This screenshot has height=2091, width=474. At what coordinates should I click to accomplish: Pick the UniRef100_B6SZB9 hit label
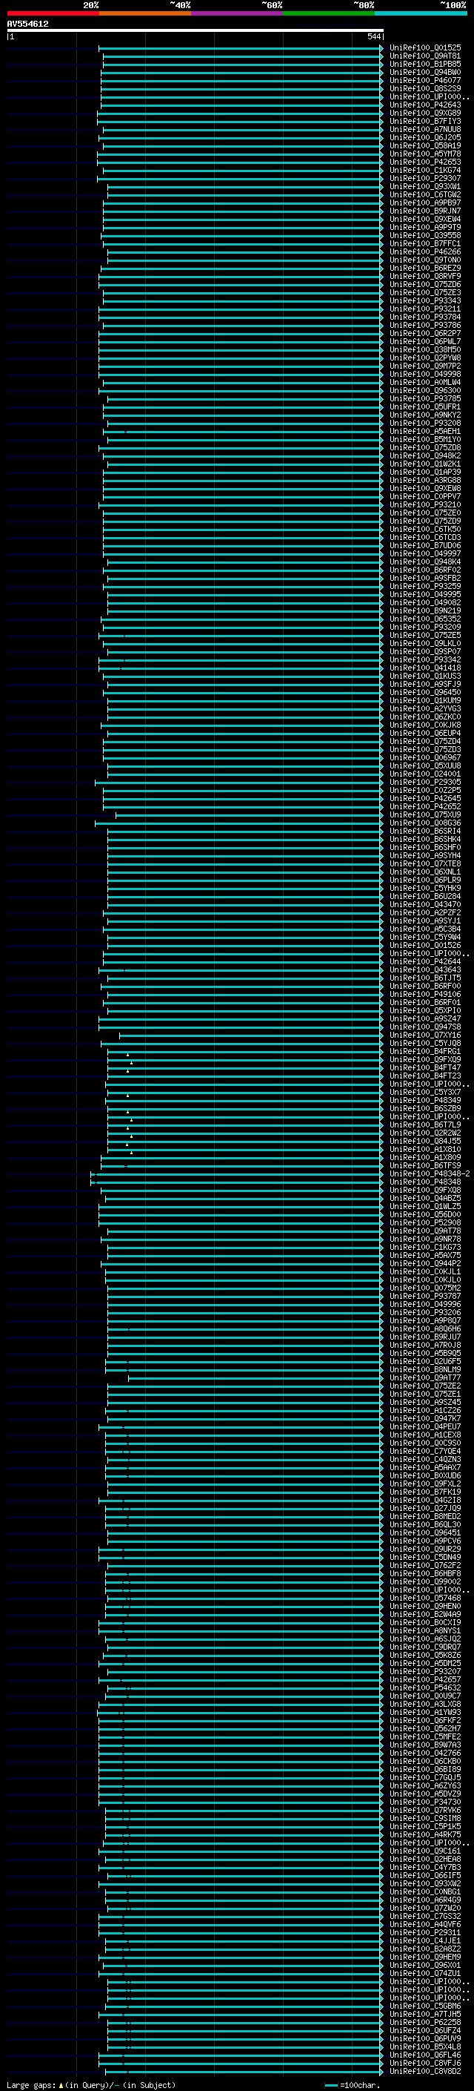point(425,1108)
